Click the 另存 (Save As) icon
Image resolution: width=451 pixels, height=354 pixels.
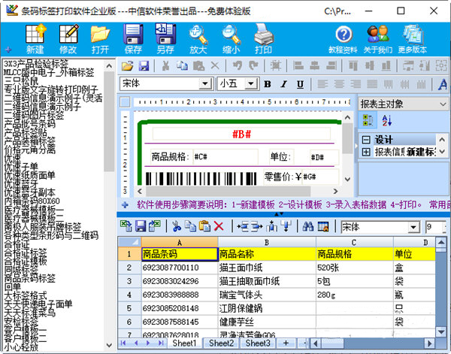165,39
